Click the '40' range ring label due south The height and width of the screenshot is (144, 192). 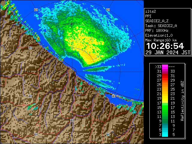coord(72,120)
